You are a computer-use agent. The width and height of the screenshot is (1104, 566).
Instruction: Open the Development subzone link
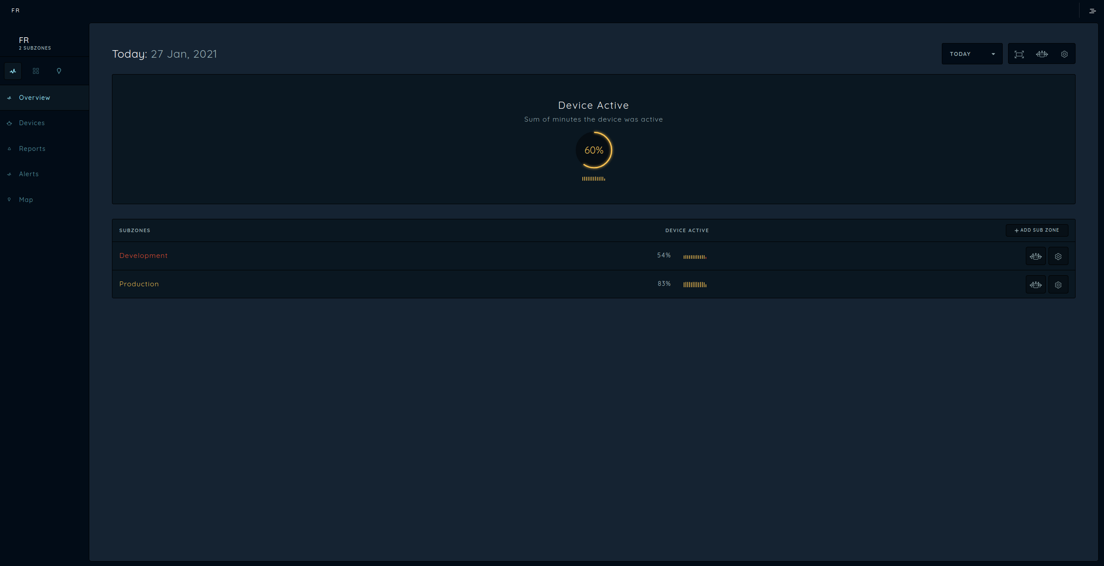(x=143, y=256)
